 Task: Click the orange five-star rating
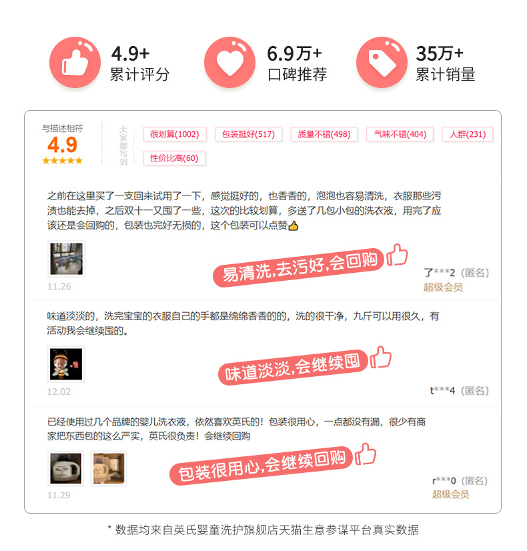tap(62, 161)
